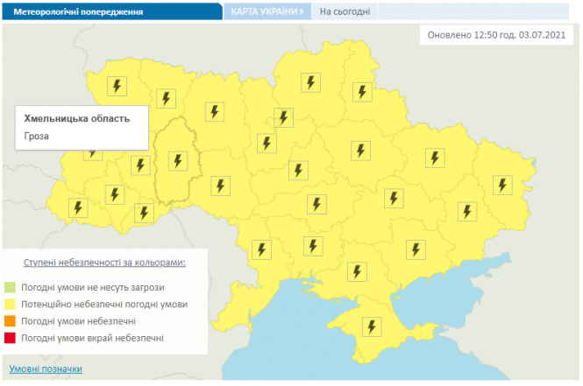The height and width of the screenshot is (386, 583).
Task: Click the Оновлено 12:50 timestamp label
Action: (x=500, y=35)
